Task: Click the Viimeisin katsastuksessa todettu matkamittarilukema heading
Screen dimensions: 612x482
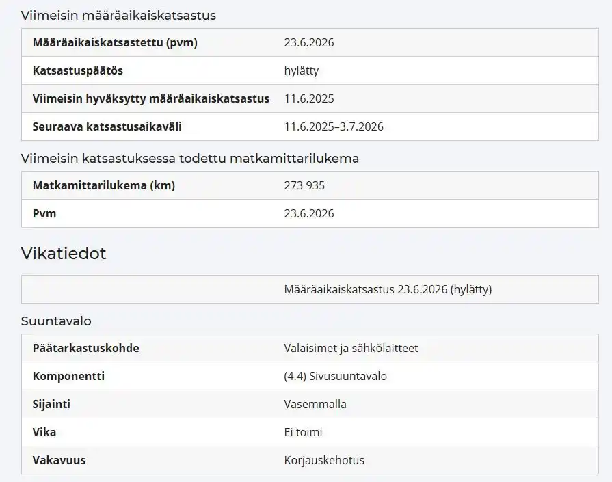Action: pos(189,159)
